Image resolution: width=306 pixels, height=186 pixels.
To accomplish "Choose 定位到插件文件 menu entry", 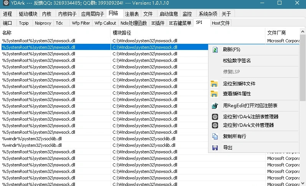I will [254, 84].
